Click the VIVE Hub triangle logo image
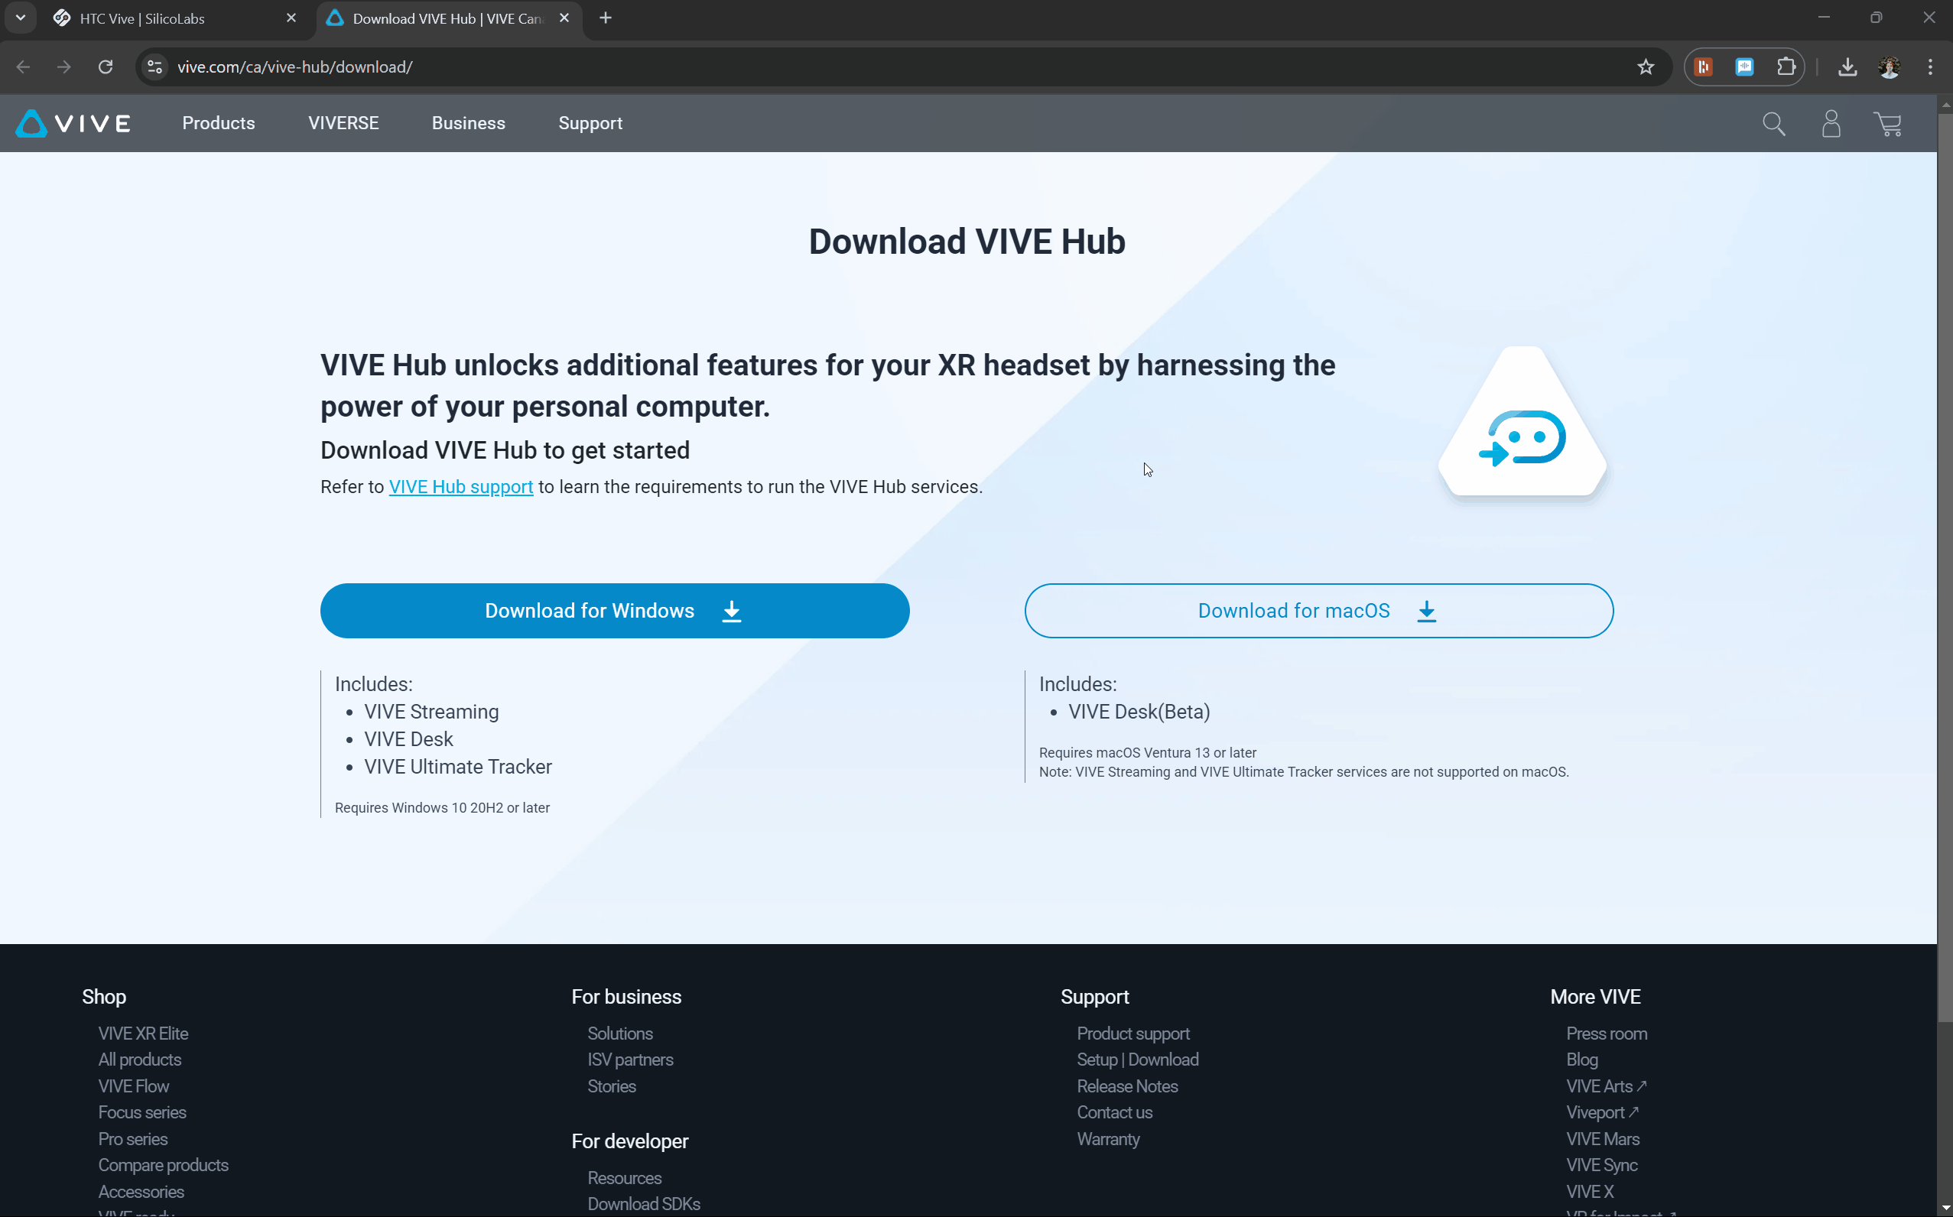The width and height of the screenshot is (1953, 1217). [x=1522, y=423]
